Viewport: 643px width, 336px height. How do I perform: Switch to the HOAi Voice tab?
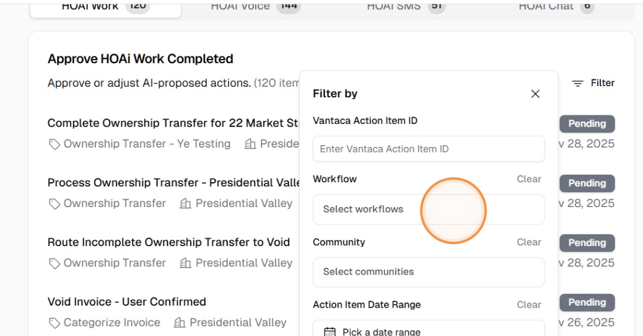click(x=255, y=6)
